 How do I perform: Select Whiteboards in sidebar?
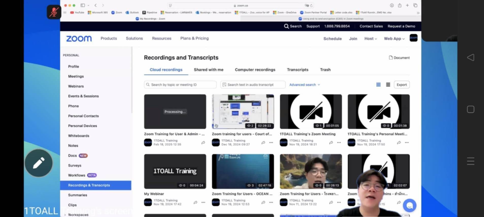point(79,136)
